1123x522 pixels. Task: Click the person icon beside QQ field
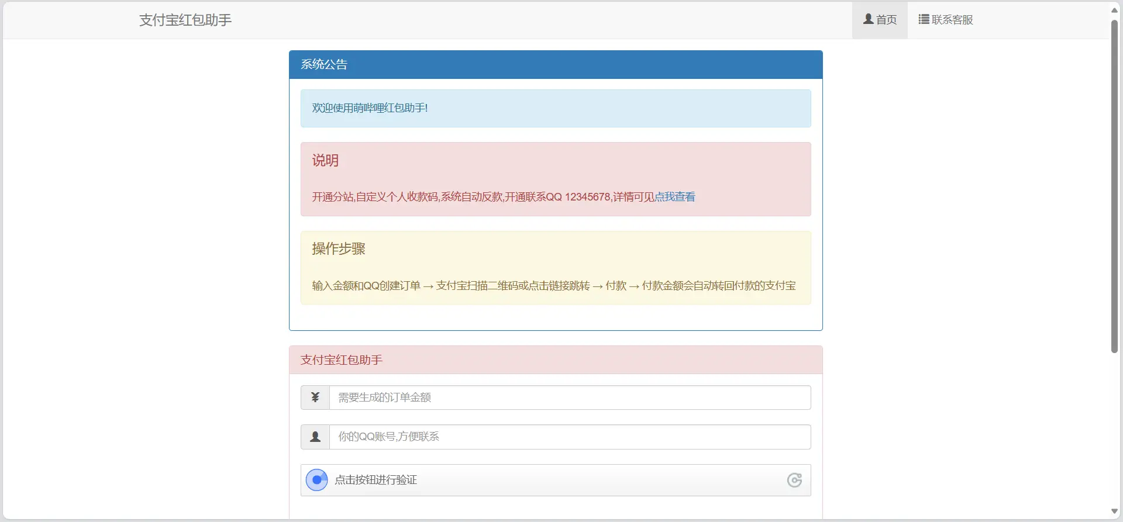click(x=315, y=437)
